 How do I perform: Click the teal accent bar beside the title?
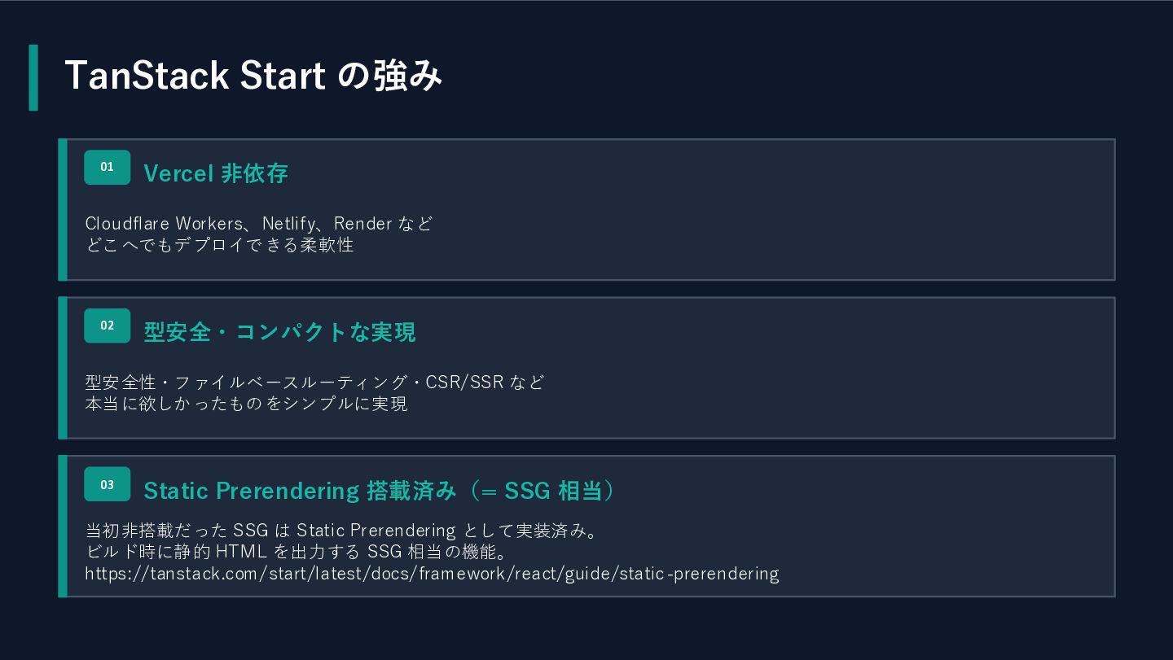pos(33,77)
